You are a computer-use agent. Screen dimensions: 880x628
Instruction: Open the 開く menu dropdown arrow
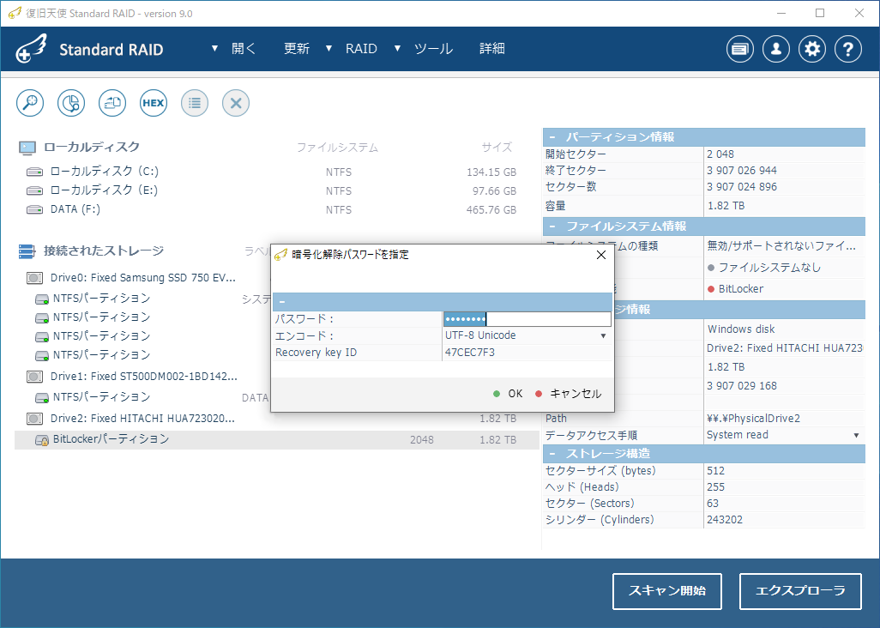(x=214, y=48)
